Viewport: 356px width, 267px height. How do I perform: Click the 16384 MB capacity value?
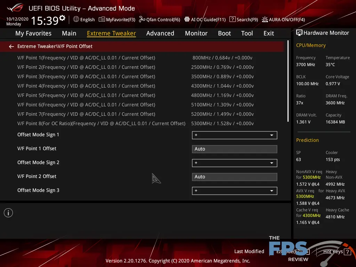click(x=335, y=122)
